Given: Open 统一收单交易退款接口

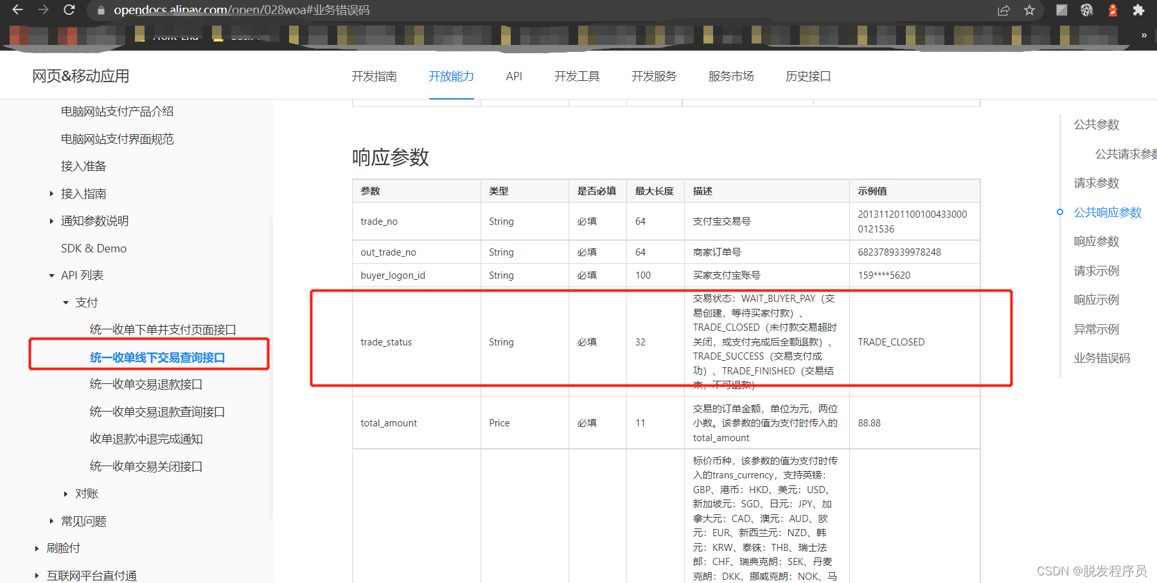Looking at the screenshot, I should tap(146, 385).
